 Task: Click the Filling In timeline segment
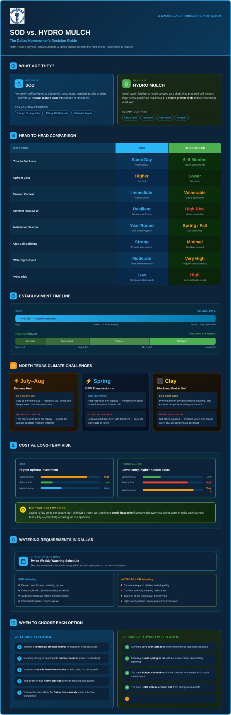click(x=119, y=341)
